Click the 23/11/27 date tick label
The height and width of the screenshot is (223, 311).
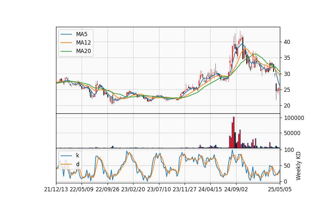click(185, 189)
